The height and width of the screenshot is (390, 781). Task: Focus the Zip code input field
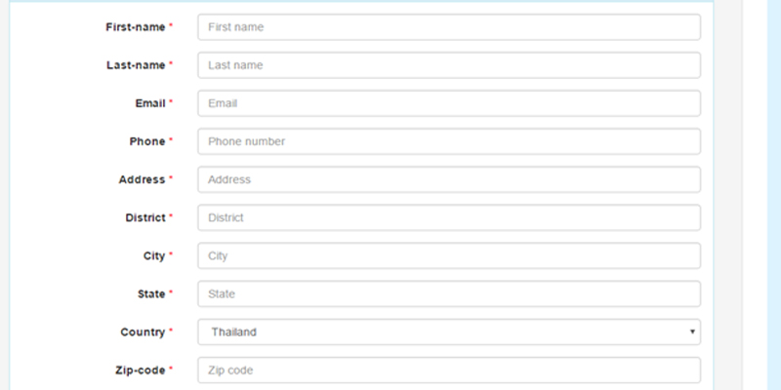449,370
